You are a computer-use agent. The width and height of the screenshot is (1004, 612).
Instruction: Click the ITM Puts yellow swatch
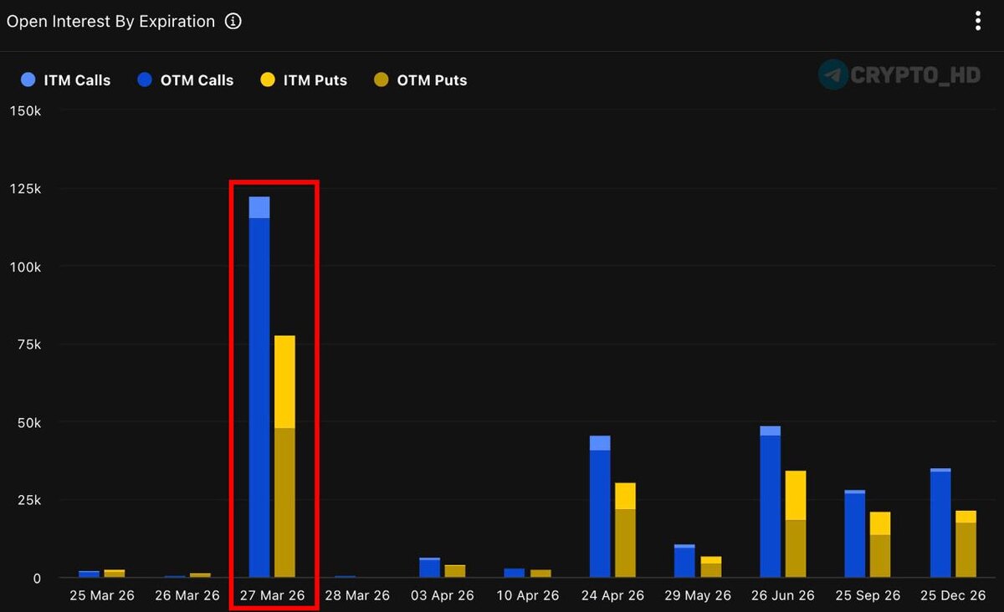267,80
